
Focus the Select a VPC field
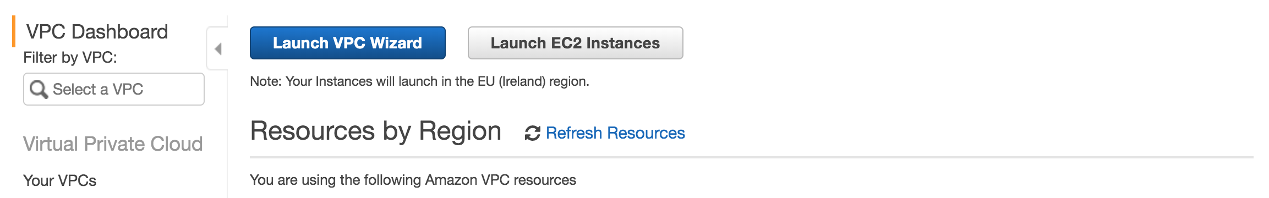click(x=114, y=89)
